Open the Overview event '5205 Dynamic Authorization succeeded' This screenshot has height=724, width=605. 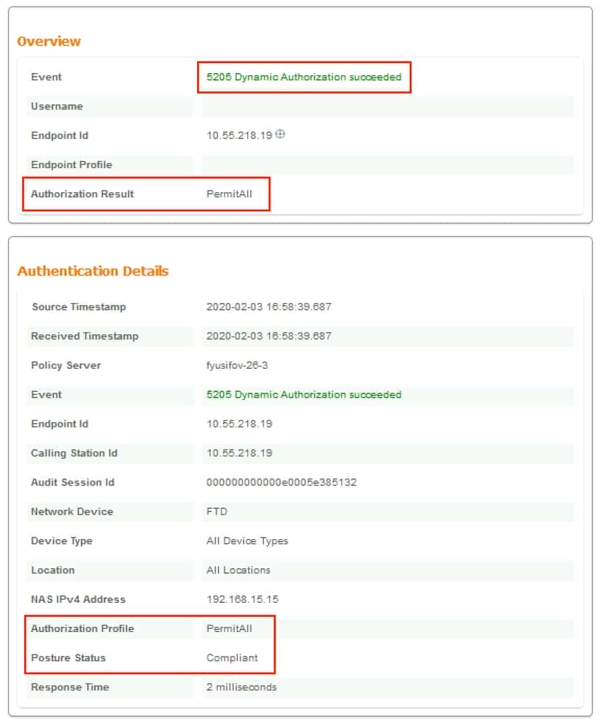(x=304, y=77)
